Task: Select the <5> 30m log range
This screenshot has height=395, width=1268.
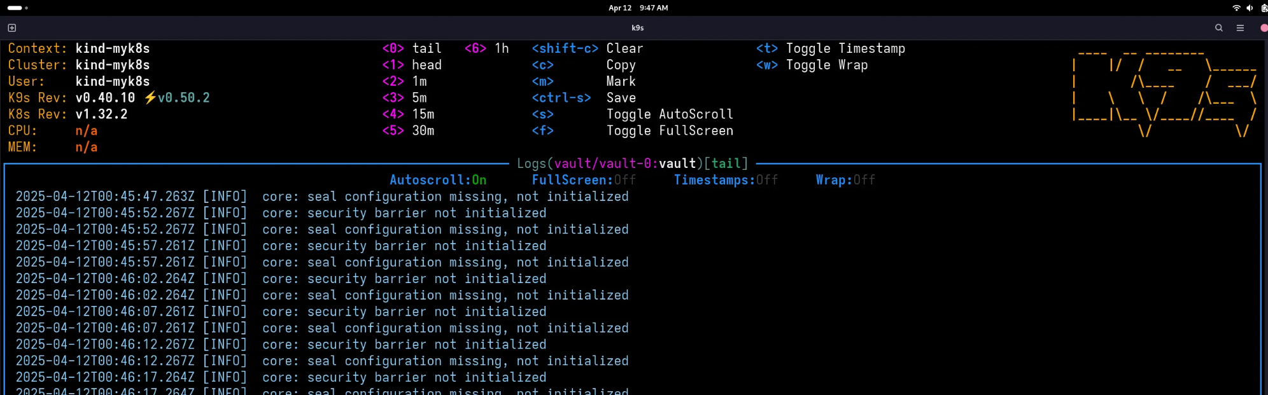Action: point(409,131)
